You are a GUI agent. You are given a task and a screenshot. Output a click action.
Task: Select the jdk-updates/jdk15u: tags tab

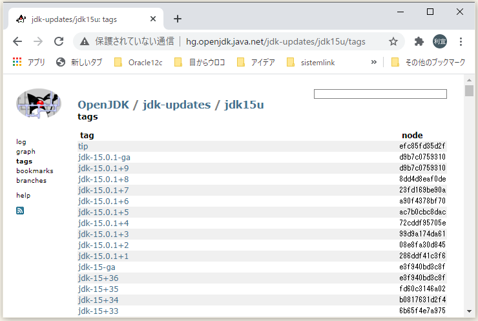tap(86, 19)
